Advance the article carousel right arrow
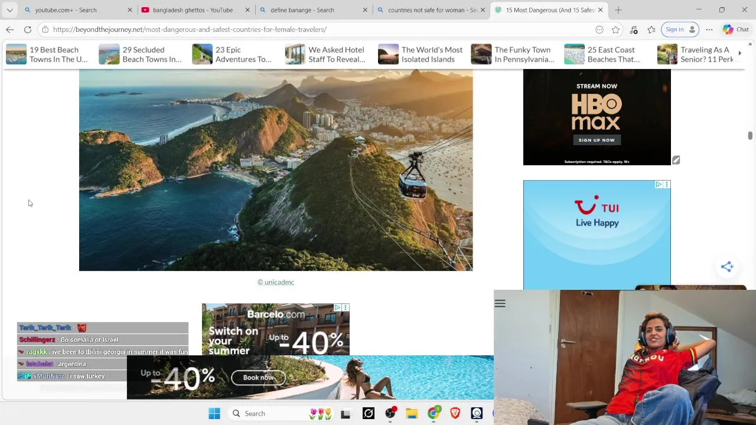Screen dimensions: 756x425 (739, 54)
